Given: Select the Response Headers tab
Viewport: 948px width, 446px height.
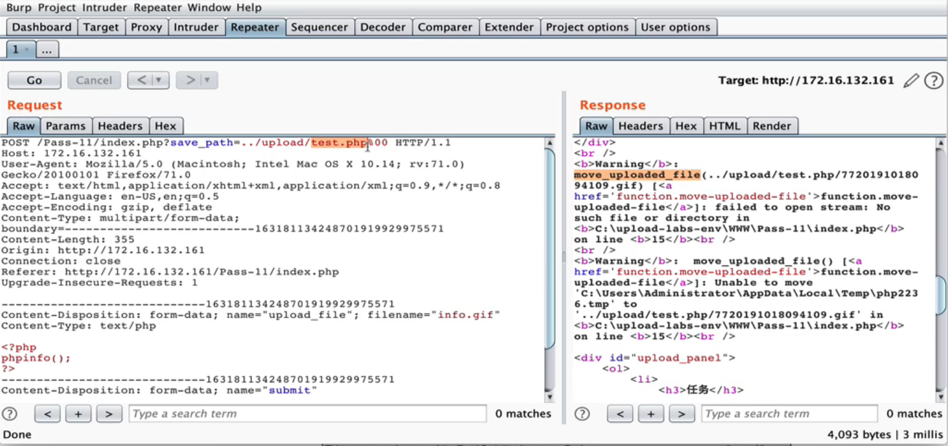Looking at the screenshot, I should (641, 126).
